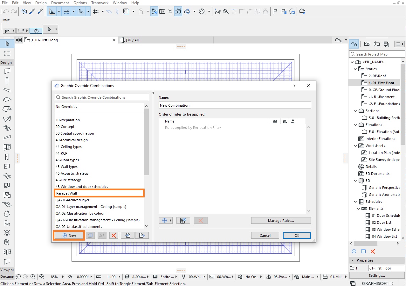This screenshot has height=286, width=406.
Task: Click the Export combinations icon
Action: pyautogui.click(x=142, y=236)
